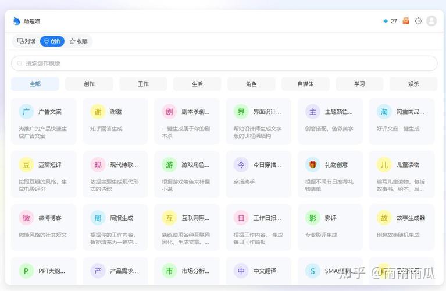446x291 pixels.
Task: Open the 微博博客 template title
Action: [50, 218]
